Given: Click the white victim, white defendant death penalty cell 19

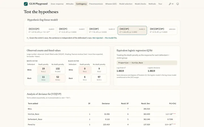Looking at the screenshot, I should 43,70.
